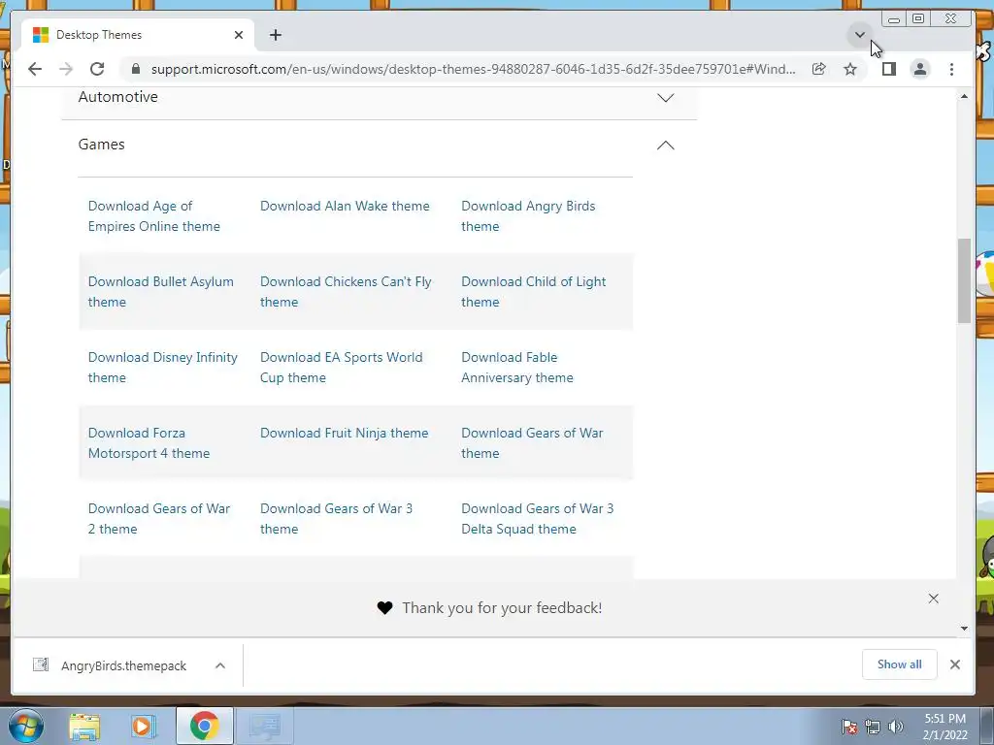This screenshot has height=745, width=994.
Task: Open Download EA Sports World Cup theme
Action: click(x=341, y=368)
